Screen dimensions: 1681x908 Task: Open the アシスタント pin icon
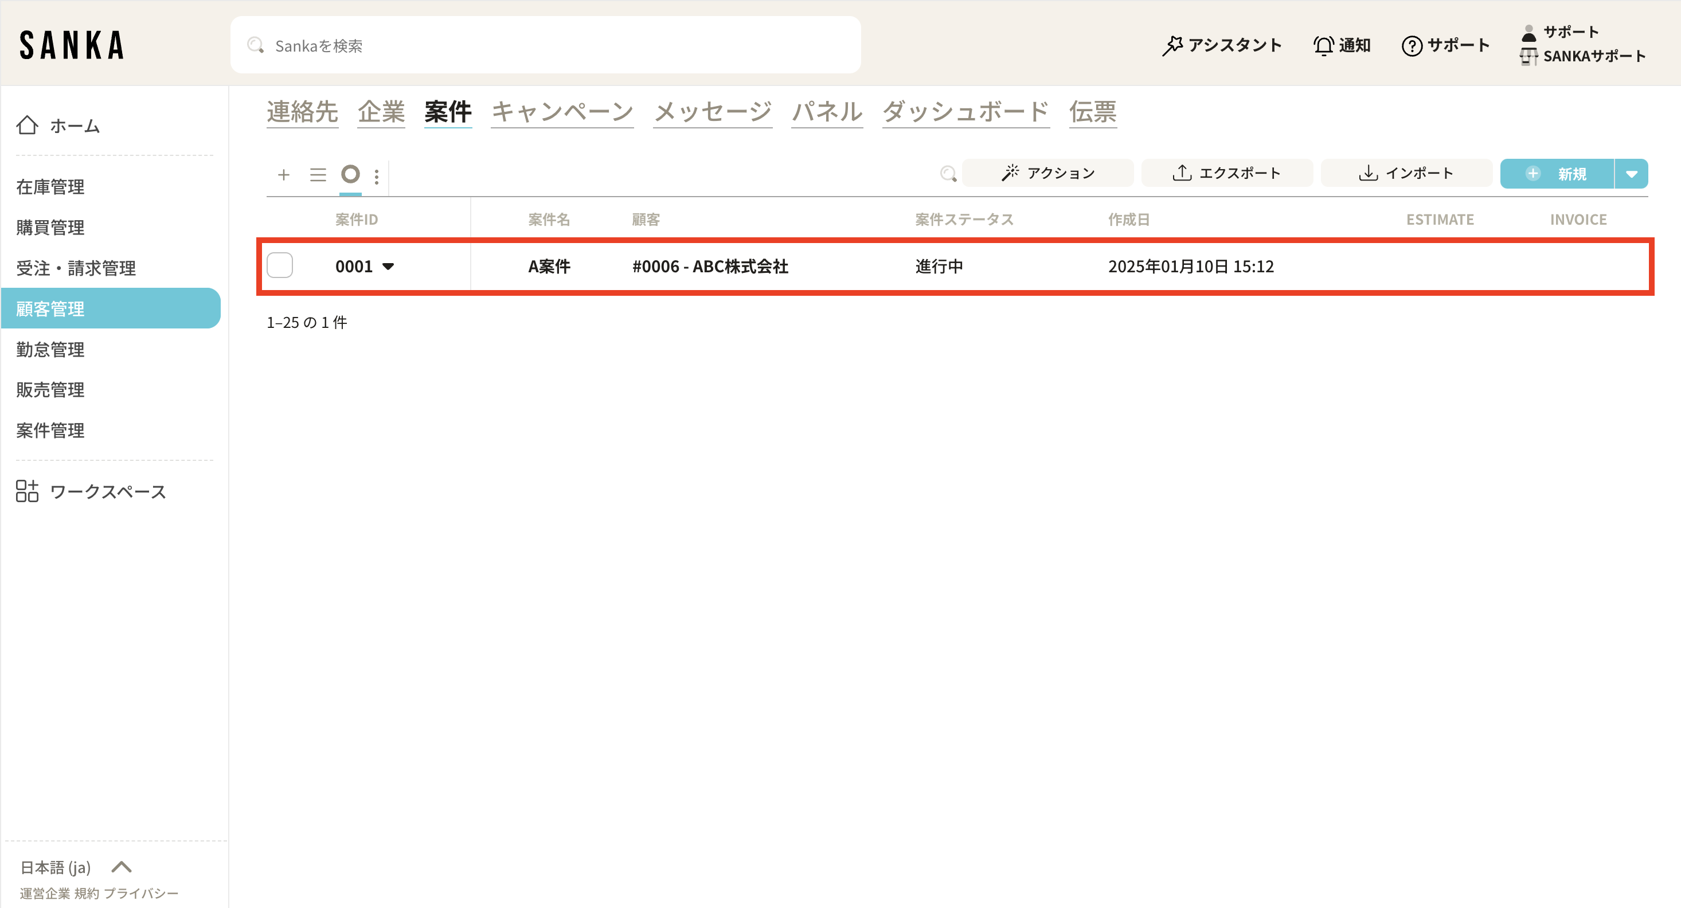pyautogui.click(x=1172, y=45)
